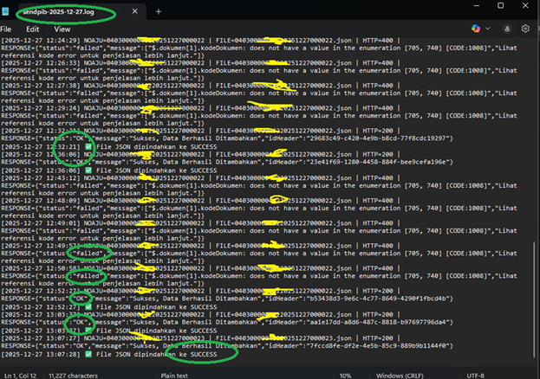Maximize the Notepad window
This screenshot has width=540, height=379.
point(500,6)
